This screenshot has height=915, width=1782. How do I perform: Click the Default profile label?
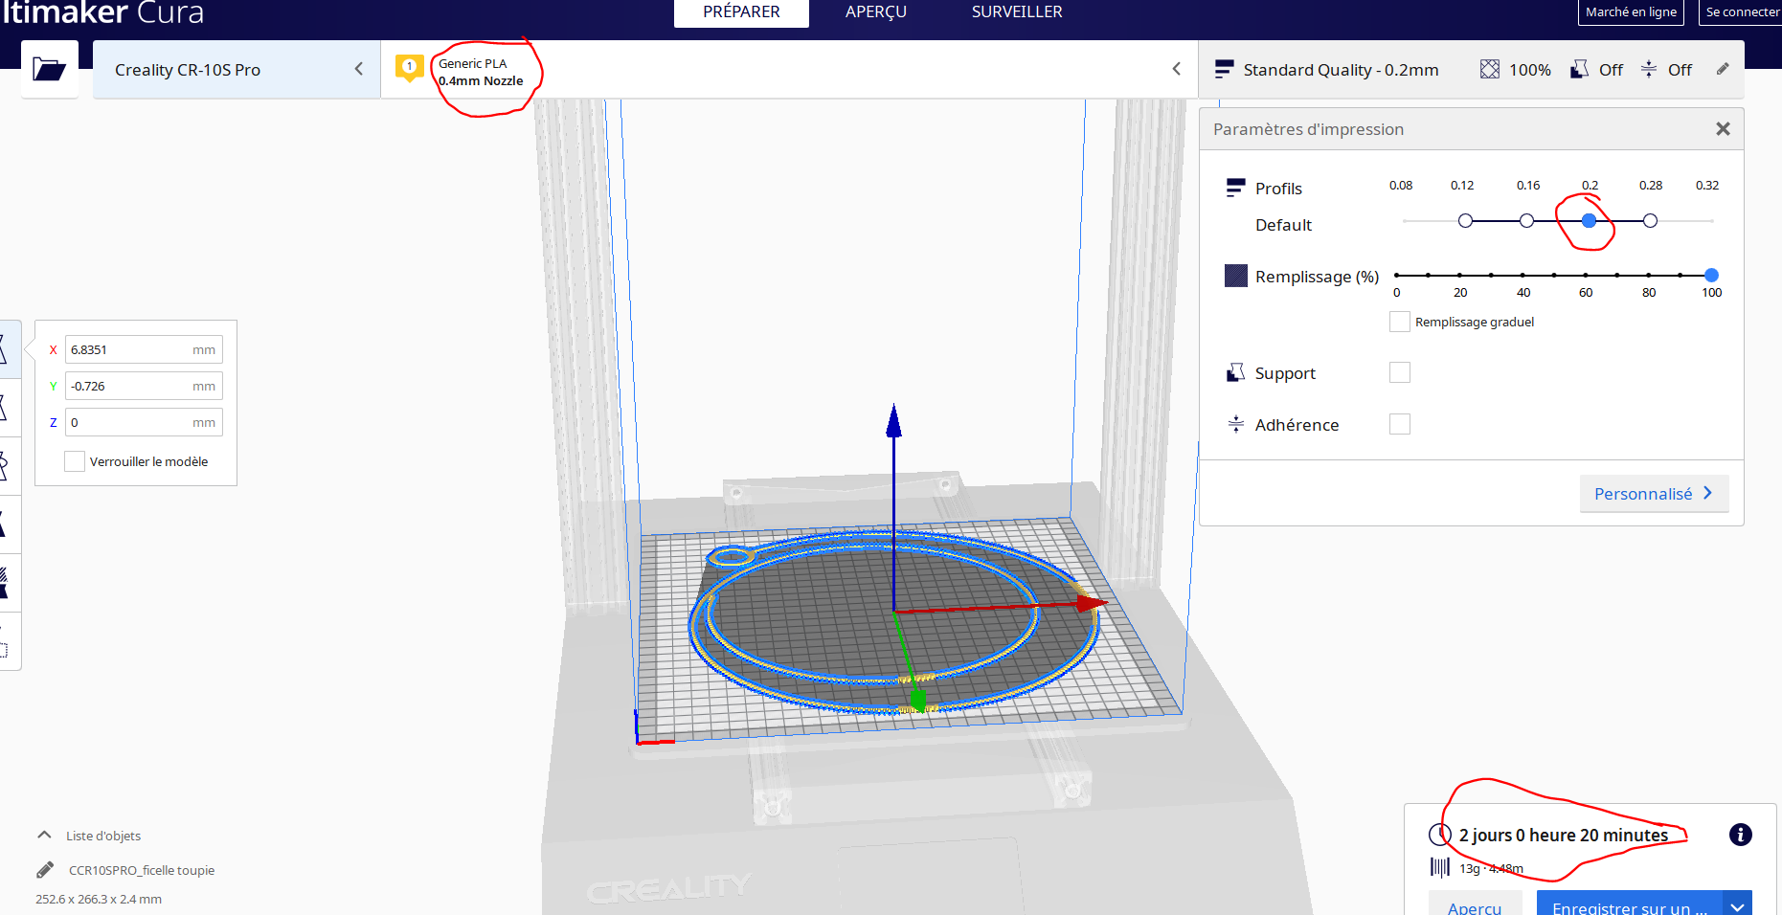pos(1283,225)
